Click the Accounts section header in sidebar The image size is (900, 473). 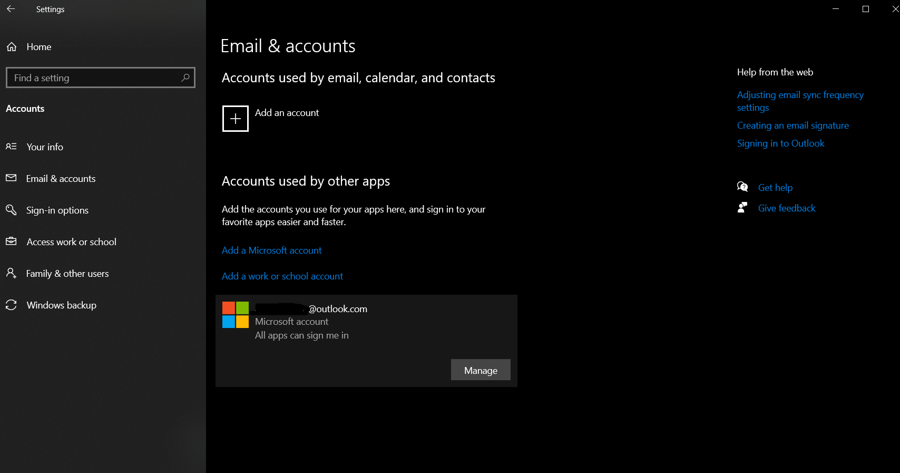tap(25, 109)
